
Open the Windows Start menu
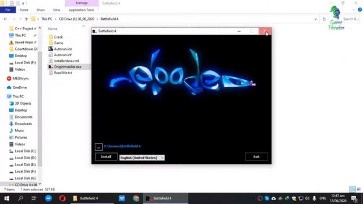[7, 198]
